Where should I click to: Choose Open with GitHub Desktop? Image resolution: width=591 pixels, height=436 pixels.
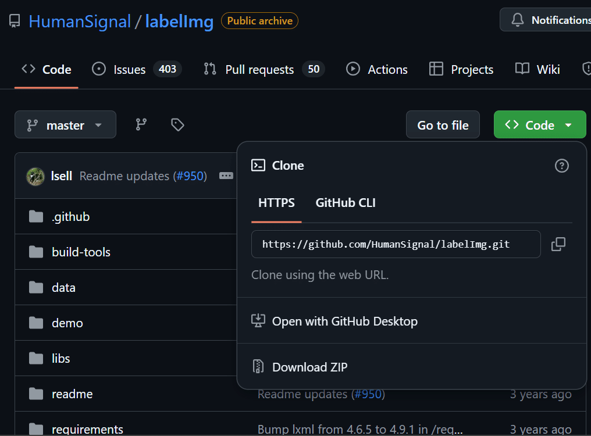(x=344, y=321)
